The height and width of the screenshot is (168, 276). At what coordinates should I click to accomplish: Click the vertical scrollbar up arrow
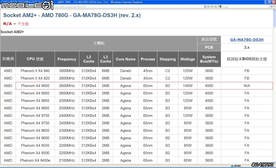pos(274,11)
